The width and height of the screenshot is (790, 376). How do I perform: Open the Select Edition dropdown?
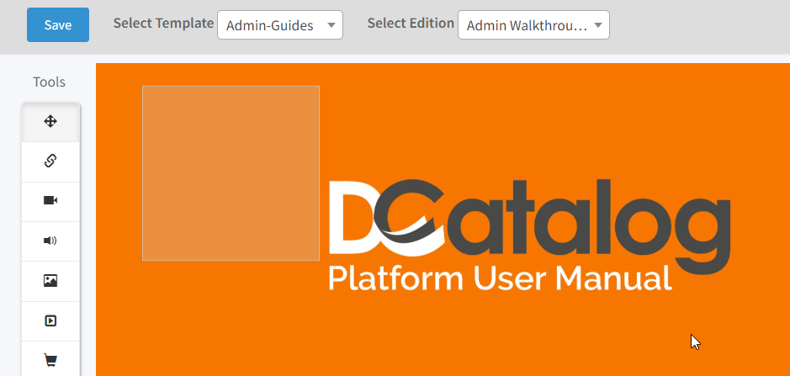533,25
